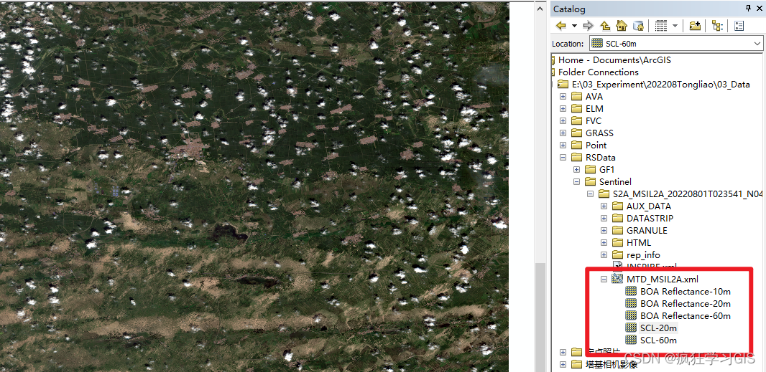This screenshot has height=372, width=766.
Task: Click the satellite imagery map view
Action: [254, 187]
